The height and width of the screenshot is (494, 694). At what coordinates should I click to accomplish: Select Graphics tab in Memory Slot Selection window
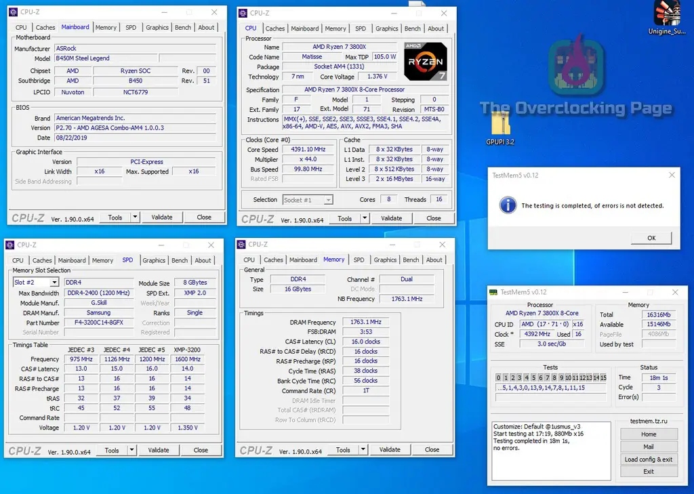[154, 260]
